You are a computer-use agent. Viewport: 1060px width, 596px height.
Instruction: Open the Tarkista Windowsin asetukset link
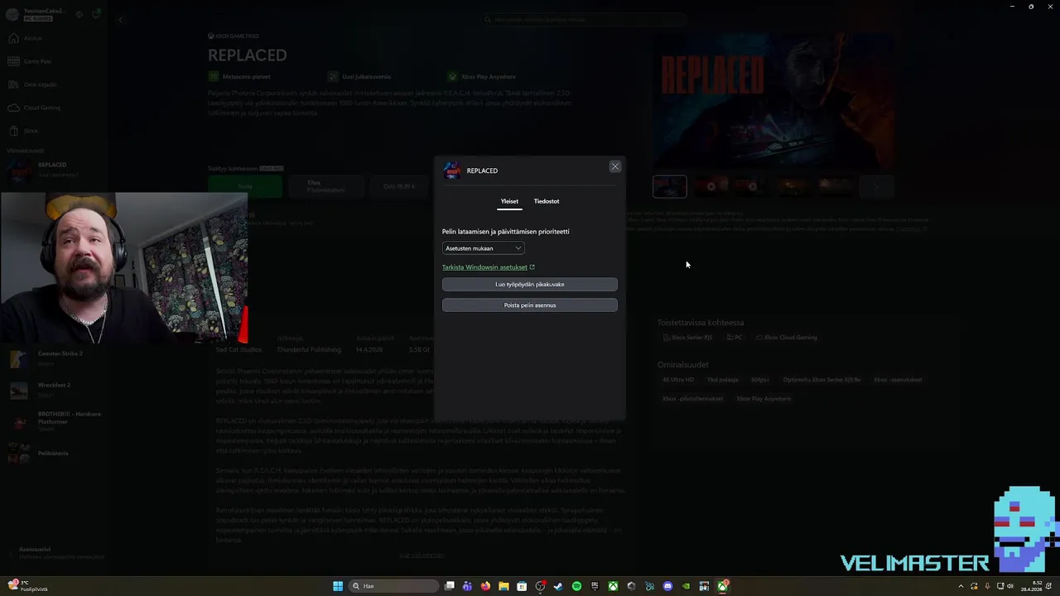coord(489,267)
